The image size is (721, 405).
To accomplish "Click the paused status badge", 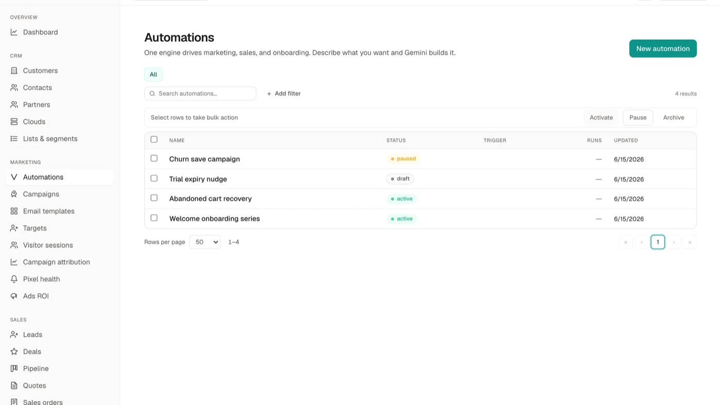I will 403,159.
